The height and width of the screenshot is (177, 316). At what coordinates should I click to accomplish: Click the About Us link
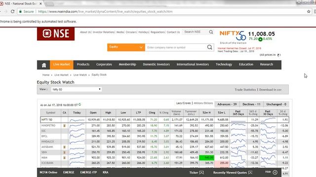pyautogui.click(x=85, y=32)
